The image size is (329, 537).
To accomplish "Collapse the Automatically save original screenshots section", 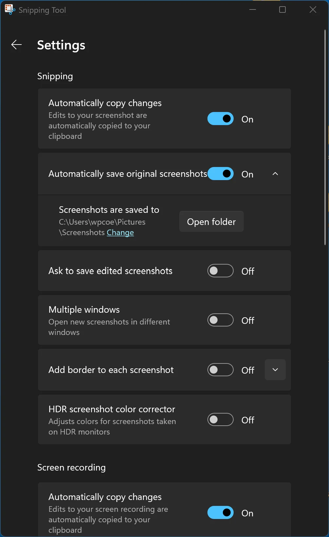I will pyautogui.click(x=275, y=174).
